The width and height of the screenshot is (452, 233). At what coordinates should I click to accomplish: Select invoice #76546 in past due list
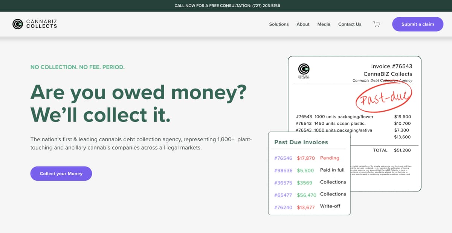tap(283, 158)
